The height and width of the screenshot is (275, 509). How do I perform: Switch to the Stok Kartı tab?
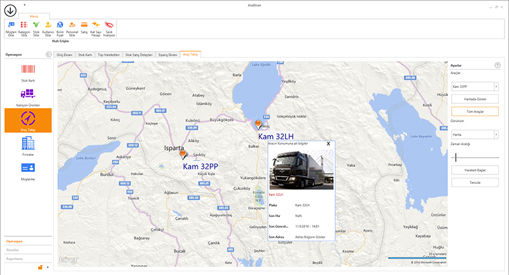click(85, 55)
